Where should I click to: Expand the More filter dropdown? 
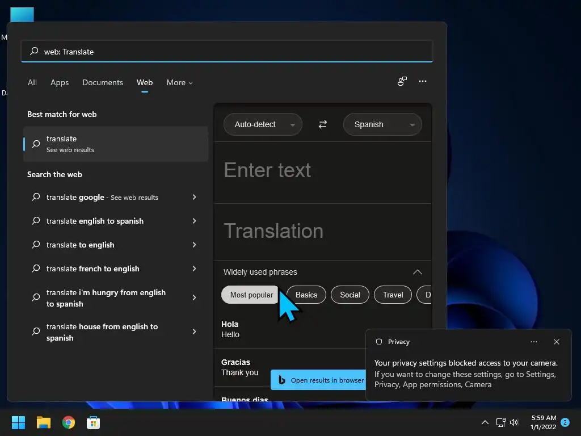[180, 82]
